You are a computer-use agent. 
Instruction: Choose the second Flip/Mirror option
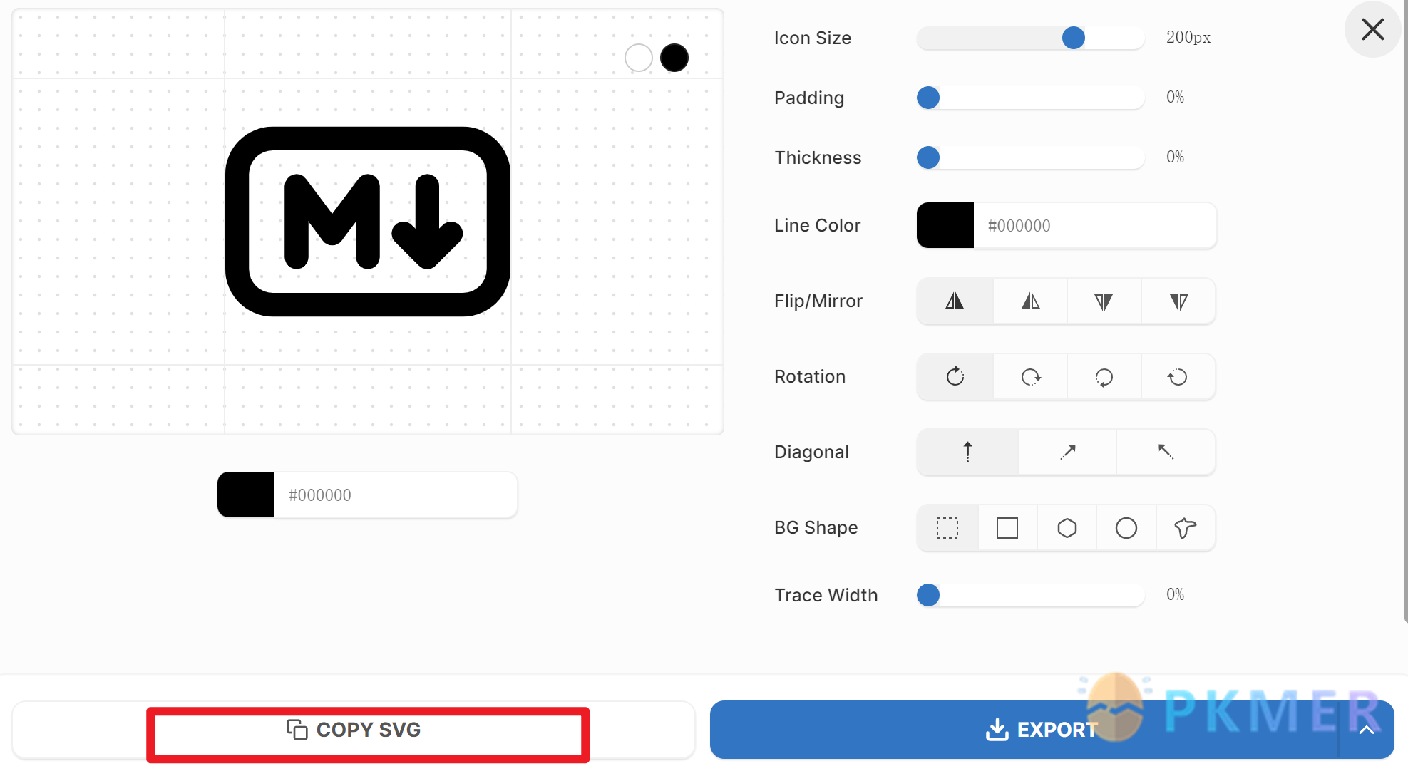(x=1030, y=301)
